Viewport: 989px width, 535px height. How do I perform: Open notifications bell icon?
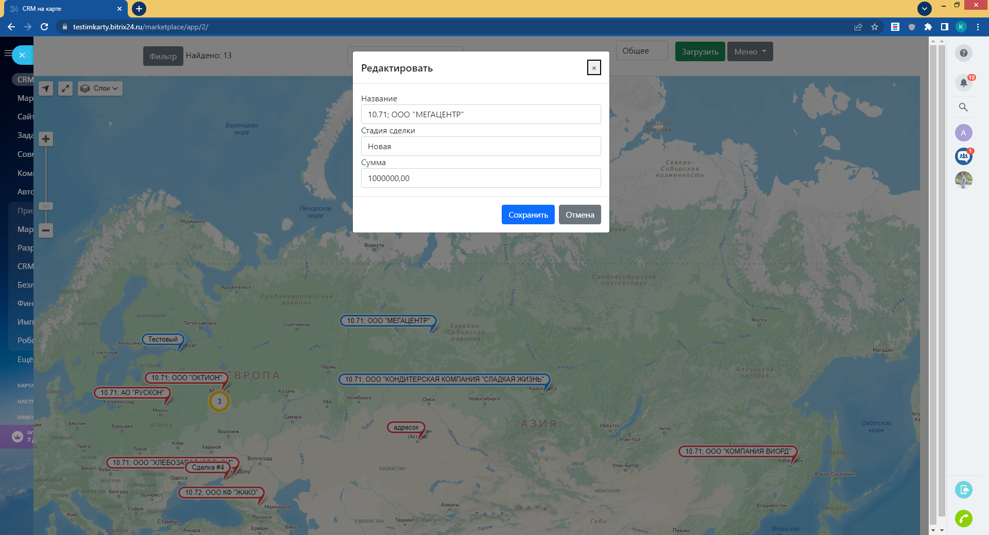point(963,83)
